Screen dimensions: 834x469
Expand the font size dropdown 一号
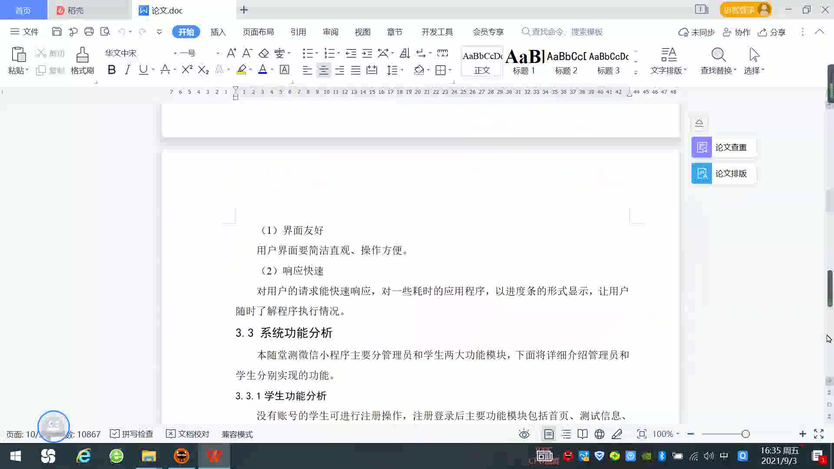[x=218, y=53]
